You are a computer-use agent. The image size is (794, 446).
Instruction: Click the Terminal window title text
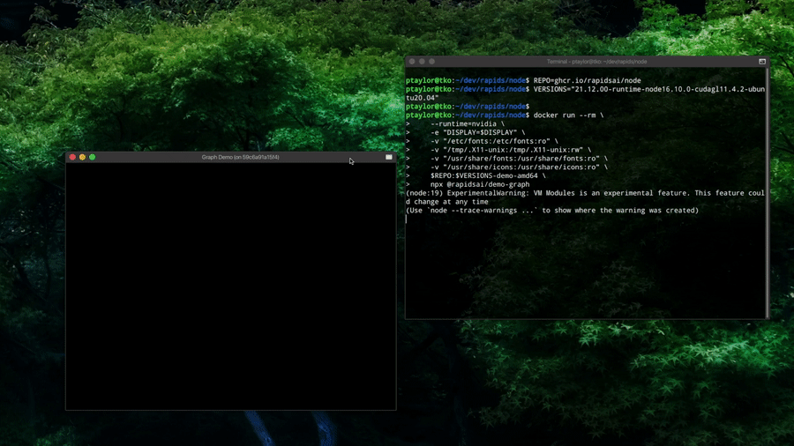pyautogui.click(x=596, y=62)
